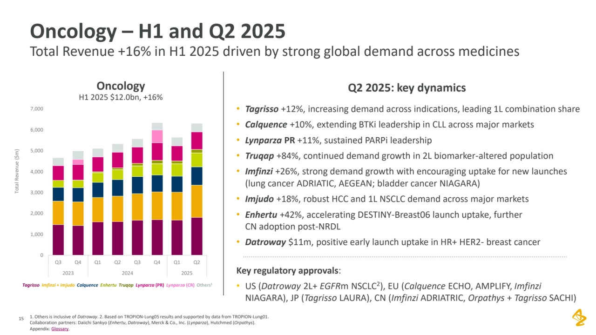The height and width of the screenshot is (335, 596).
Task: Click the 'Collaboration partners: Daiichi Sankyo' footnote
Action: pyautogui.click(x=142, y=322)
